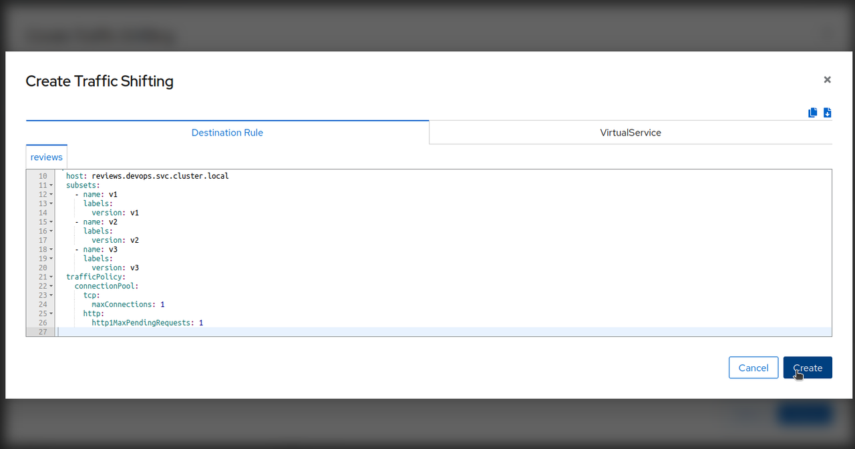Fold the labels block at line 19
Viewport: 855px width, 449px height.
51,259
